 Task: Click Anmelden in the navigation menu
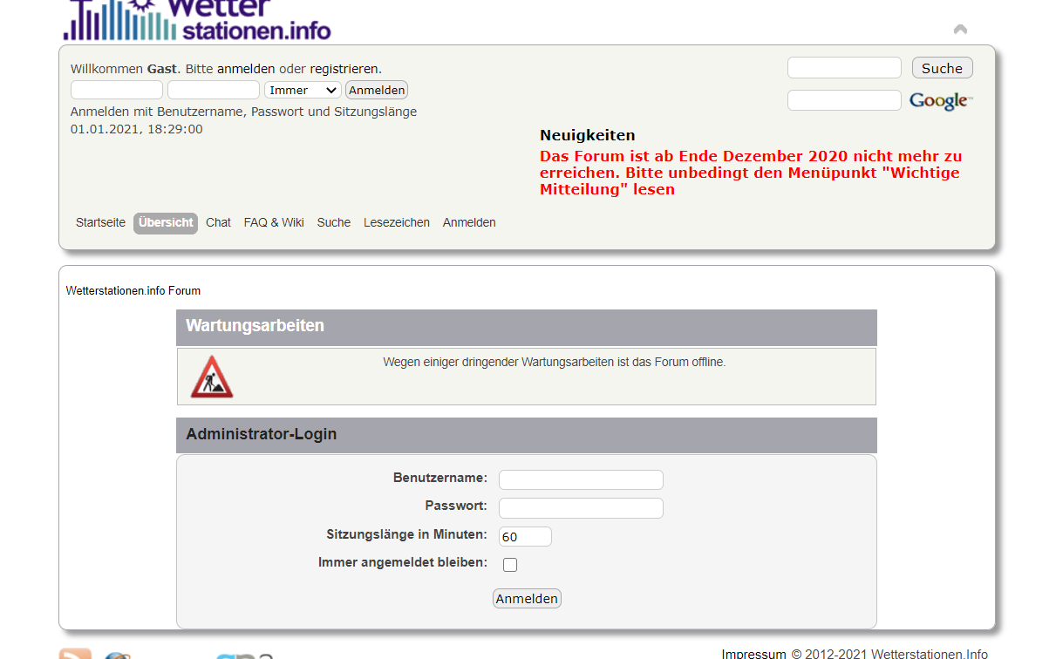469,223
